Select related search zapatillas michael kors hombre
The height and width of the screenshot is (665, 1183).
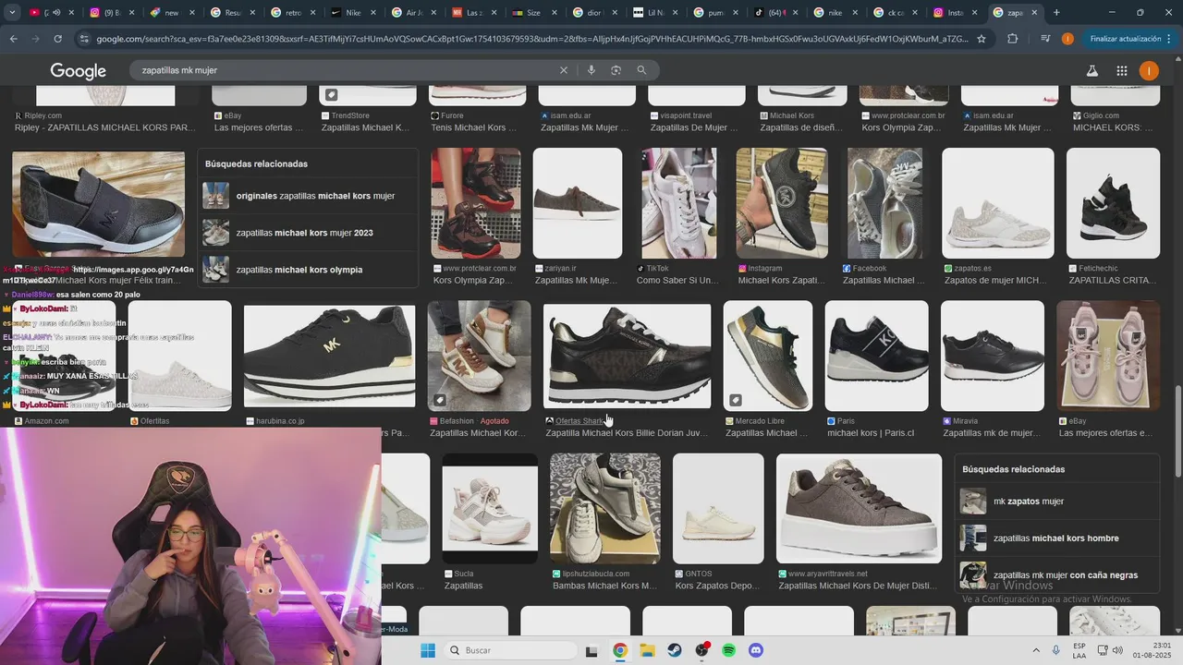point(1057,538)
